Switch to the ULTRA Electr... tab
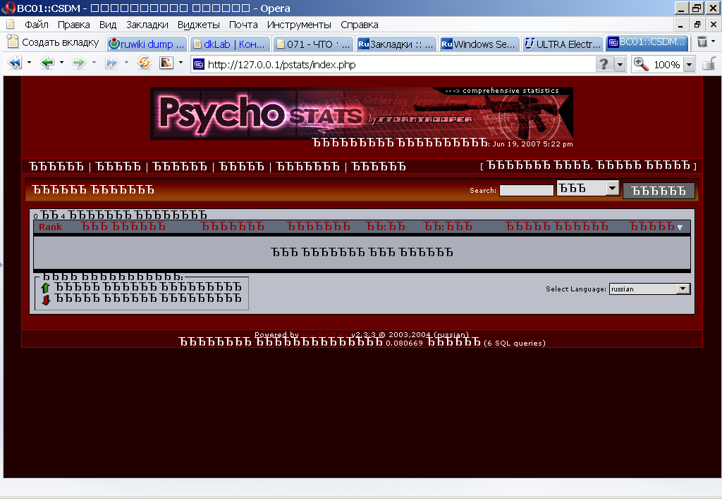The height and width of the screenshot is (499, 722). click(x=563, y=44)
